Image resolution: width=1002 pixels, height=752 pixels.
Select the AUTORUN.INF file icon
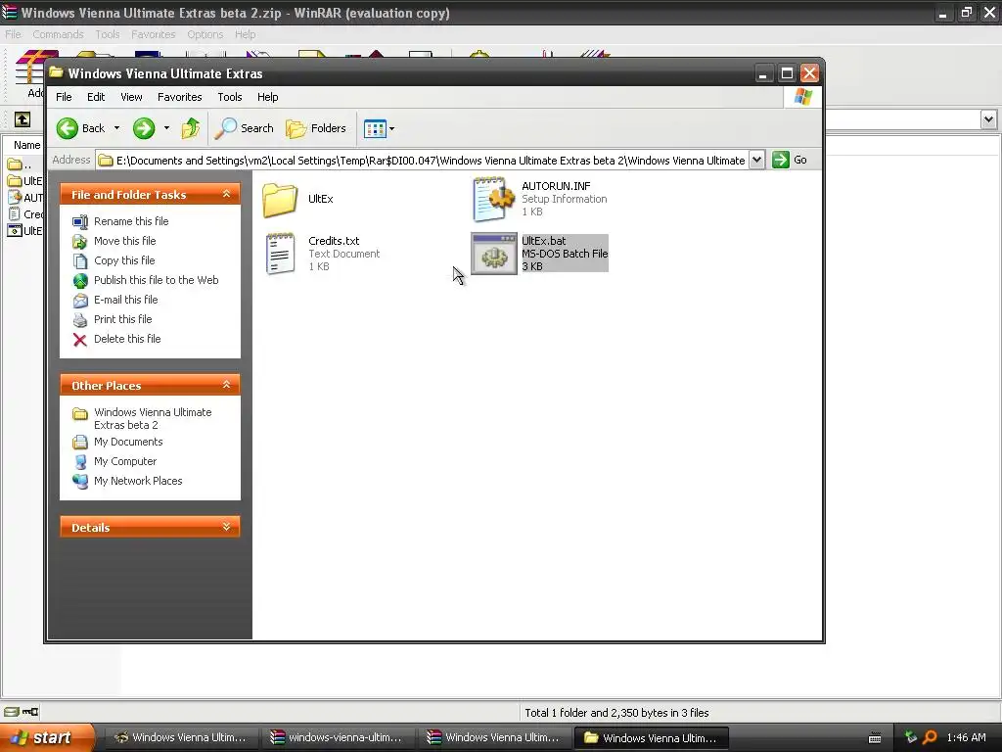click(493, 199)
